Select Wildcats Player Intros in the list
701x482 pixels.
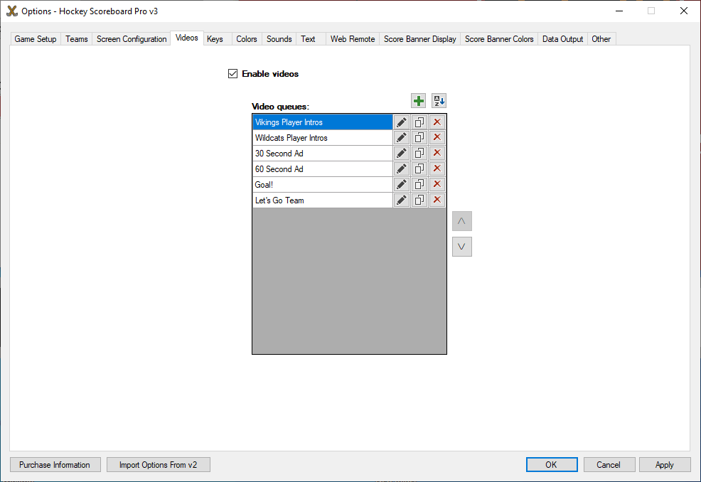(322, 138)
